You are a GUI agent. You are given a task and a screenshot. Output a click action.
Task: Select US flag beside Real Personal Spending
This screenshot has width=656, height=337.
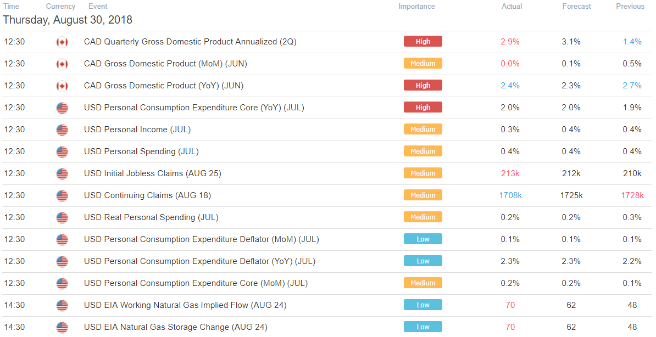[62, 218]
